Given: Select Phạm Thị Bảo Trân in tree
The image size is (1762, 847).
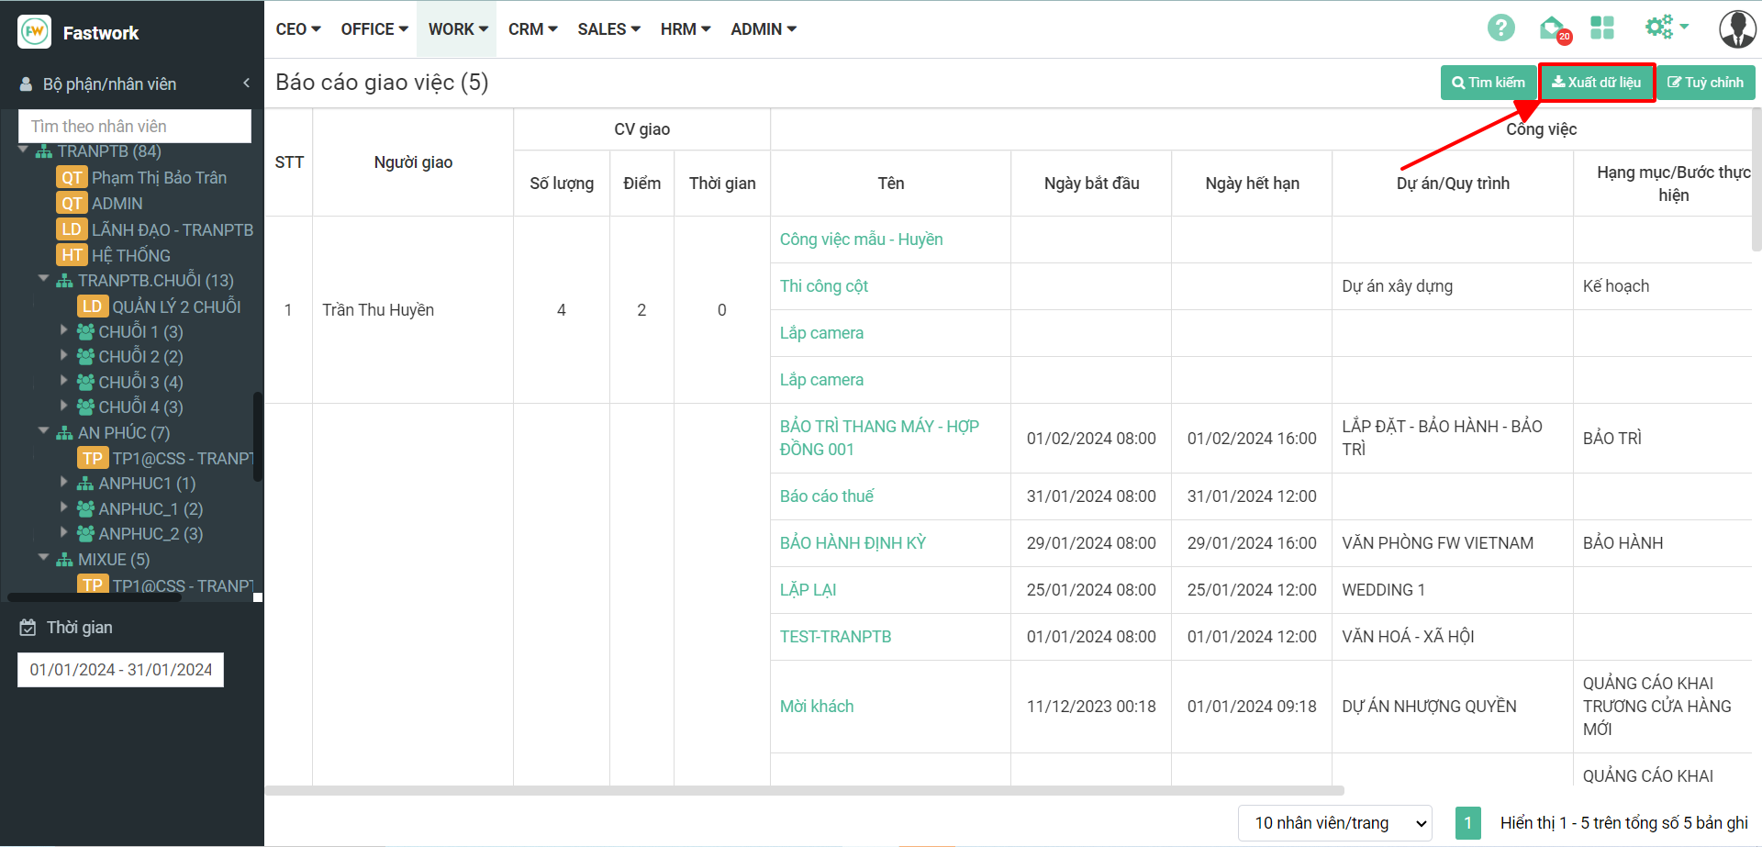Looking at the screenshot, I should coord(159,178).
